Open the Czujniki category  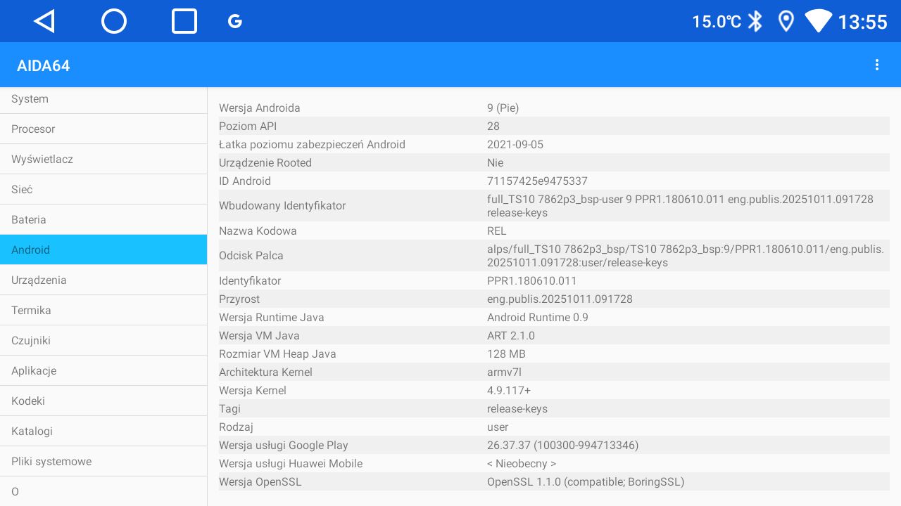pos(103,340)
